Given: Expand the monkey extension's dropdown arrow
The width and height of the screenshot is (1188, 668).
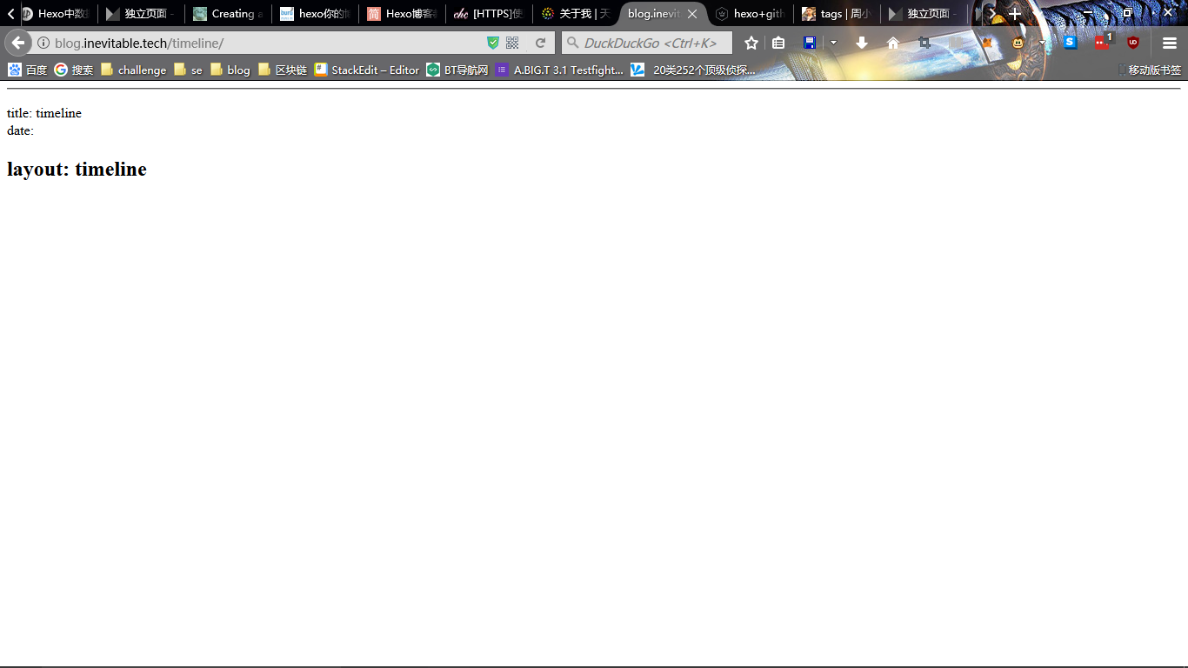Looking at the screenshot, I should point(1042,42).
